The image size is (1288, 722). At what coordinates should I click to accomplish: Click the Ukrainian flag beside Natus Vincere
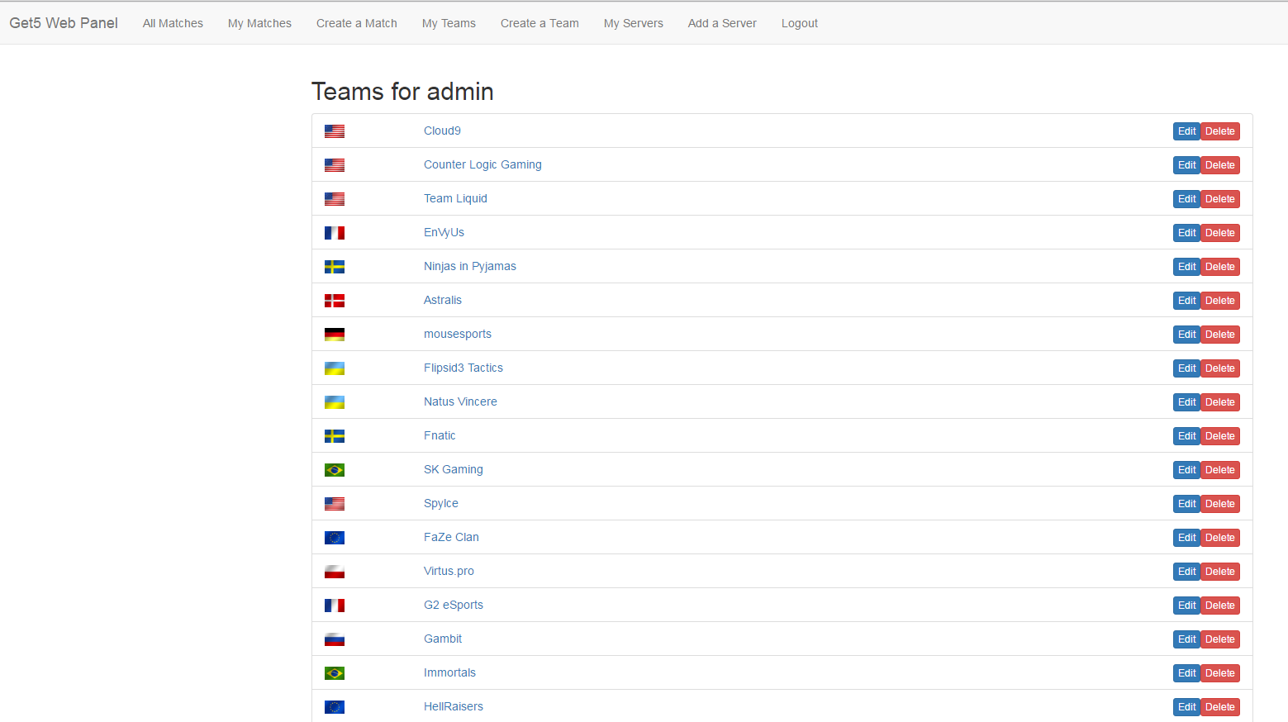click(x=335, y=402)
